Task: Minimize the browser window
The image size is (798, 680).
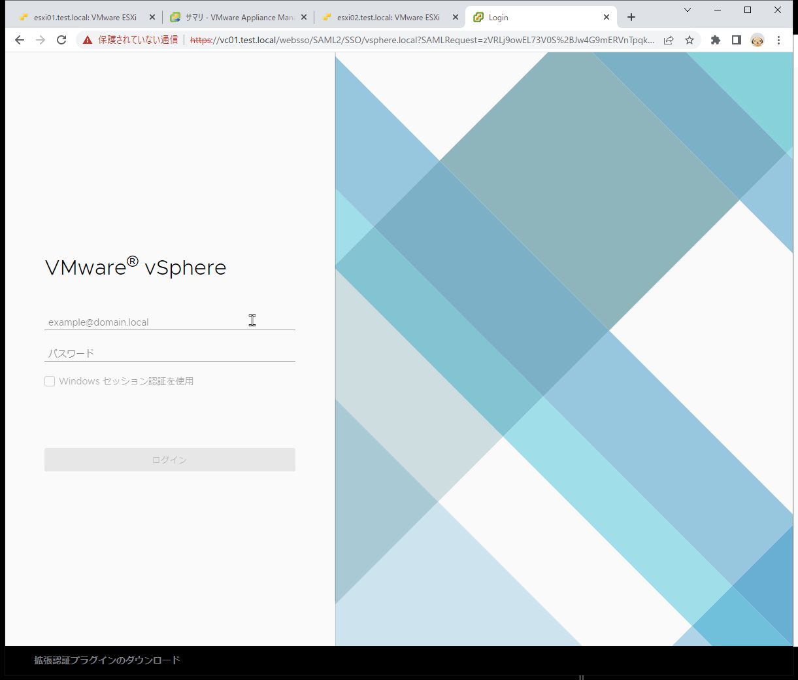Action: (x=718, y=10)
